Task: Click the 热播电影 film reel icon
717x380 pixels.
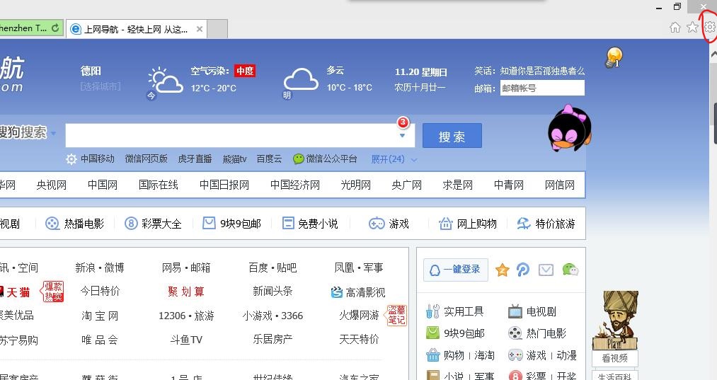Action: 52,224
